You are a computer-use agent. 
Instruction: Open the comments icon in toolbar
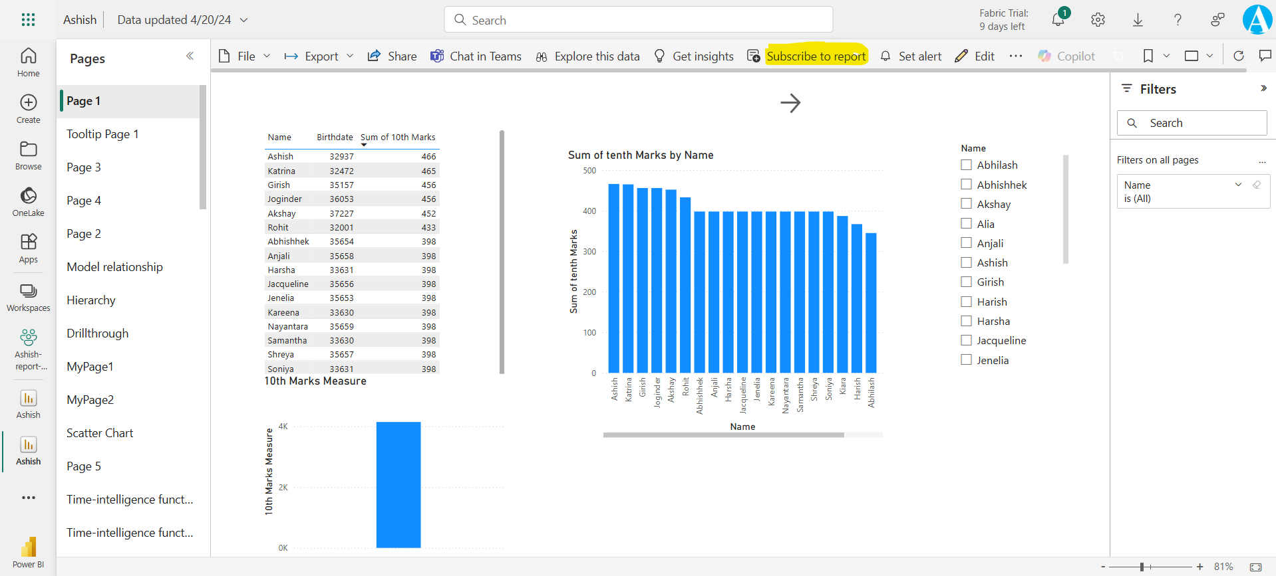[x=1265, y=56]
